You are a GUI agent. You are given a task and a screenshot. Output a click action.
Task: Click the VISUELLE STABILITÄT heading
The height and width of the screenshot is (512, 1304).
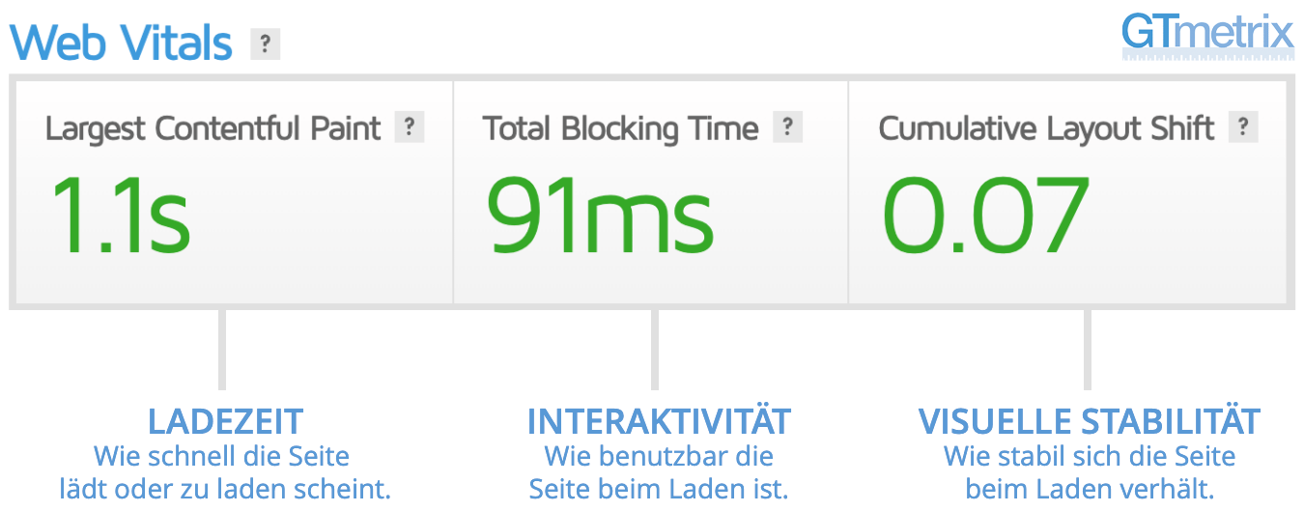point(1090,421)
